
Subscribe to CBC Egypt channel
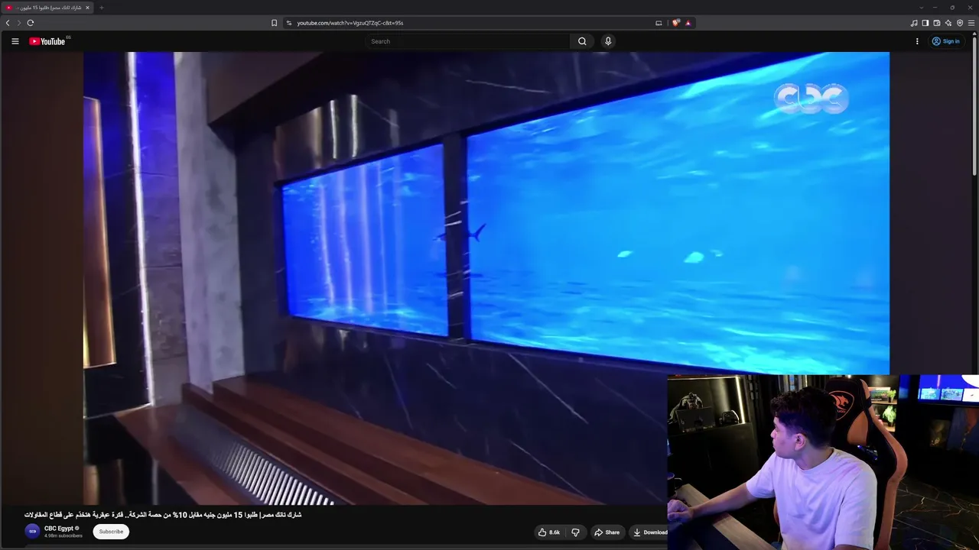111,532
